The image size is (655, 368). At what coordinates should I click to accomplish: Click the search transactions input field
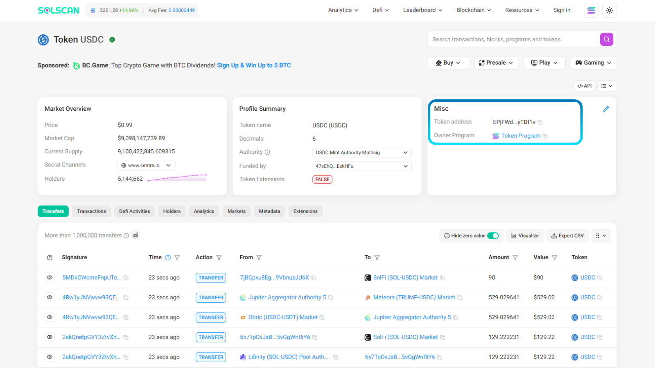click(514, 39)
